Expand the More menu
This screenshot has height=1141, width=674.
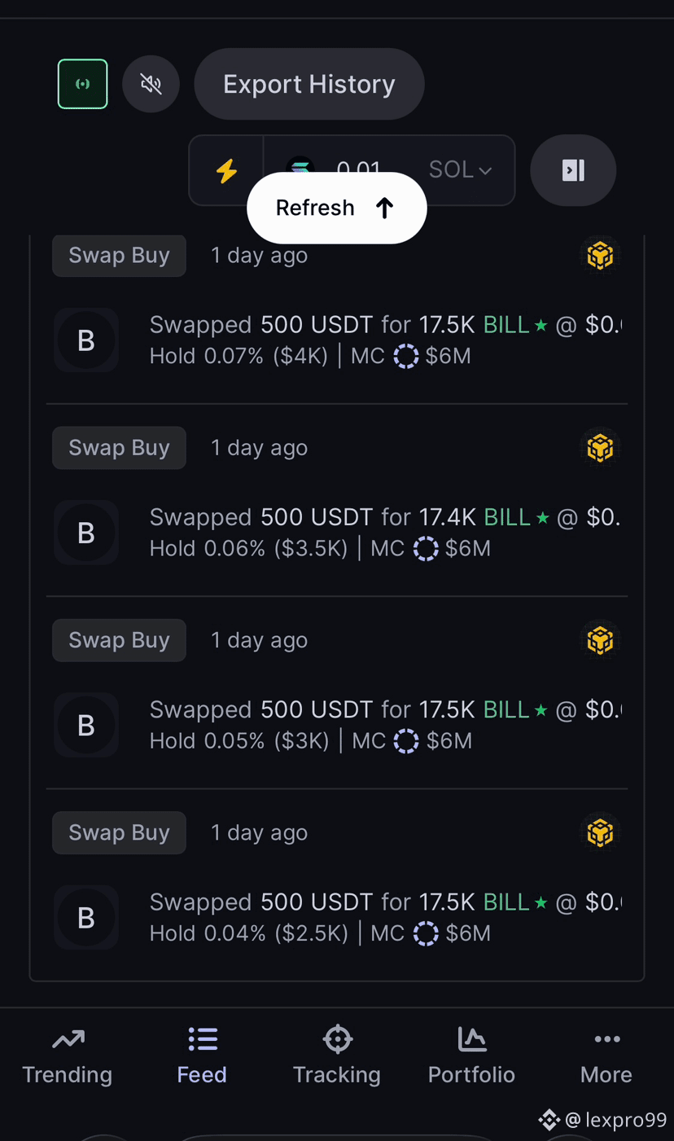click(606, 1056)
